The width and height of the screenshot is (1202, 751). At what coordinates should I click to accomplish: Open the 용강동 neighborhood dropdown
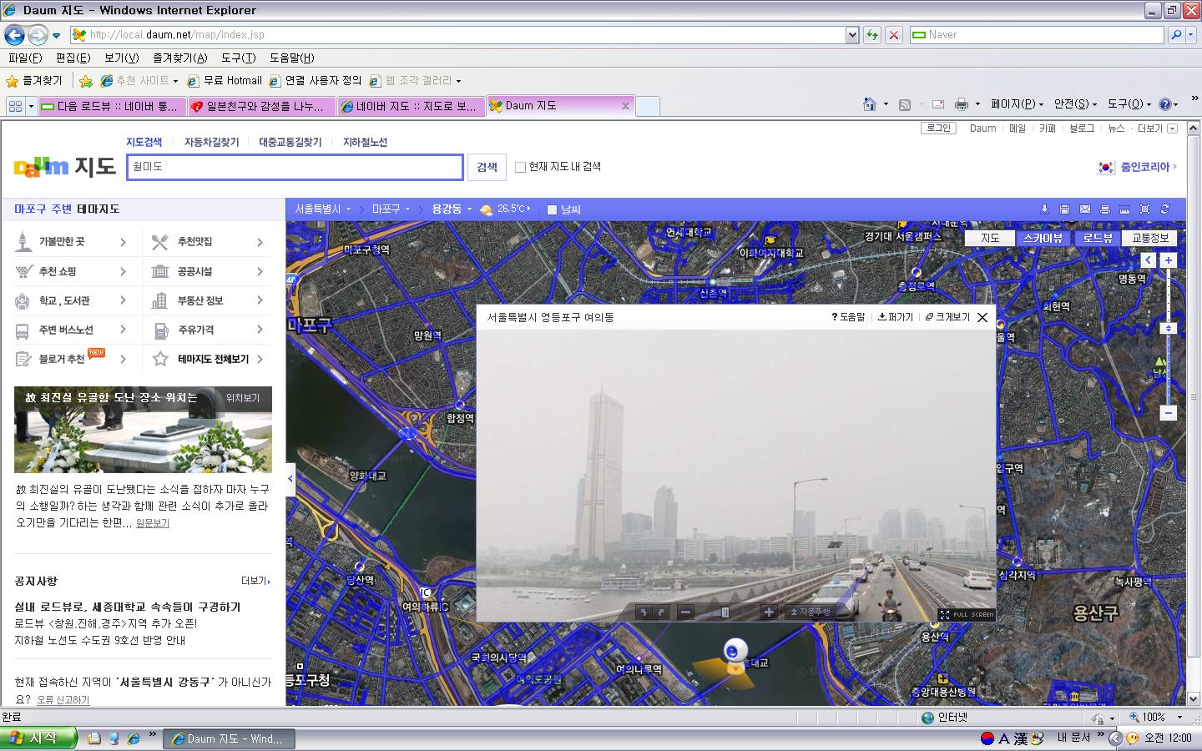pos(452,209)
